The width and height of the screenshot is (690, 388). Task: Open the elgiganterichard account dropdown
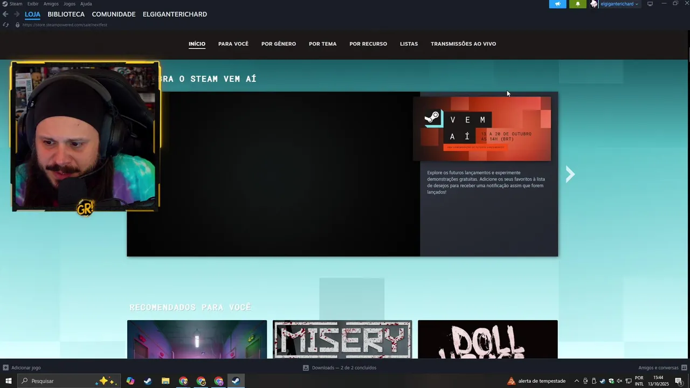pos(619,4)
